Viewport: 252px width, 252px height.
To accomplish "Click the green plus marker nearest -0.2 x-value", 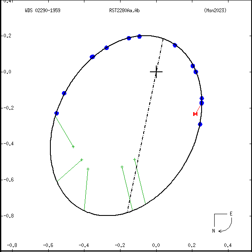I will click(x=122, y=167).
